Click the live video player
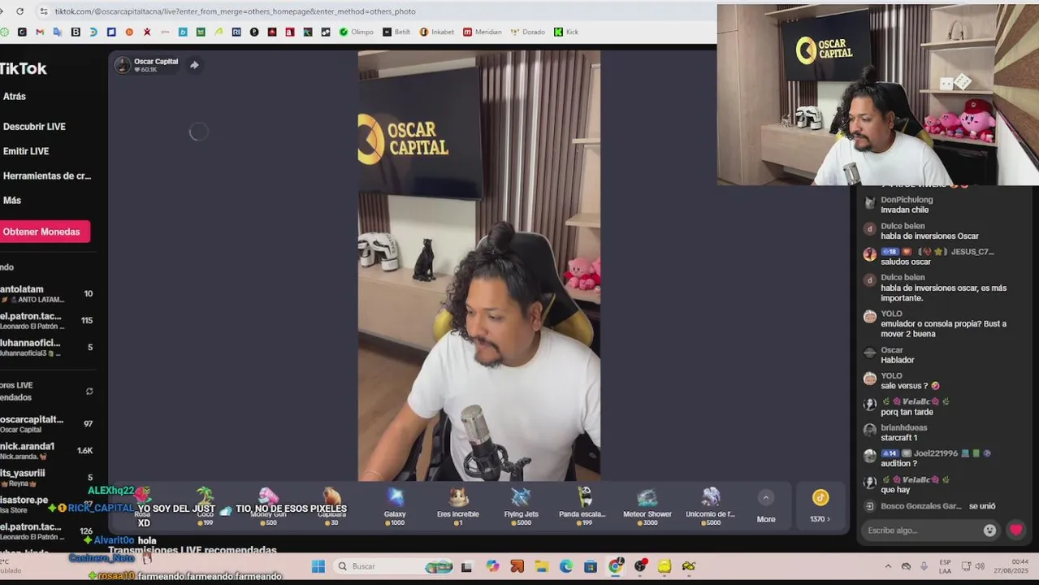1039x585 pixels. pos(479,266)
